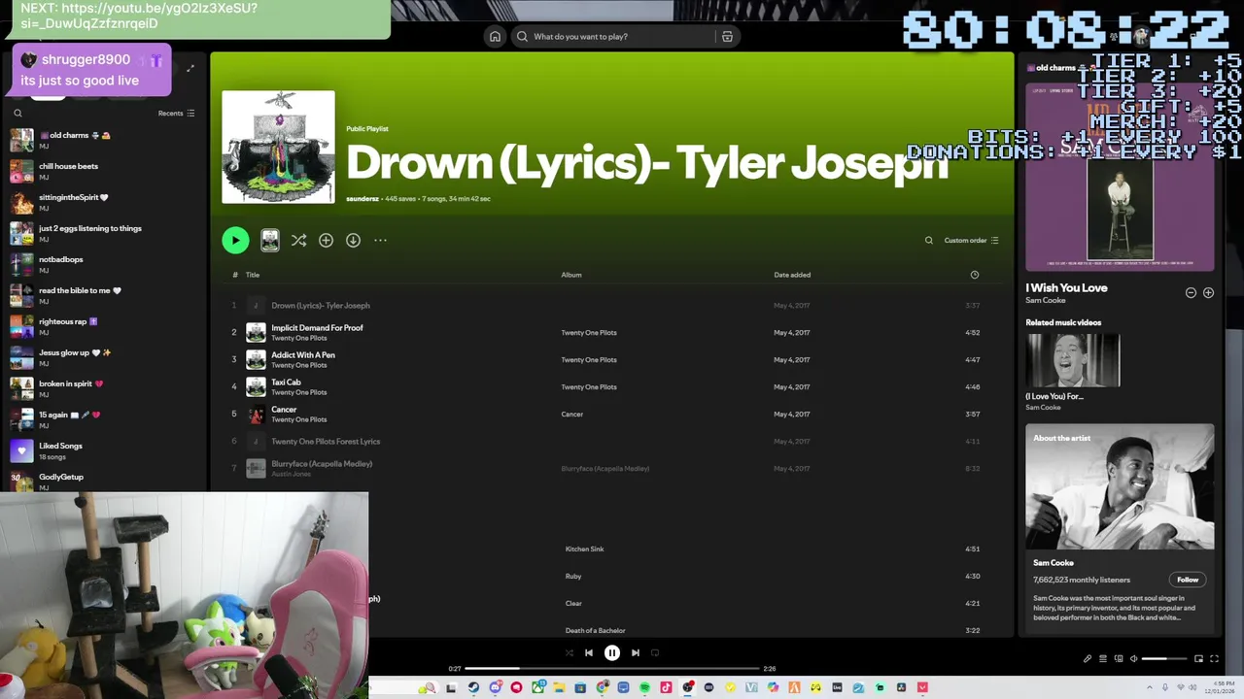This screenshot has width=1244, height=699.
Task: Expand Your Library with the arrows icon
Action: 190,68
